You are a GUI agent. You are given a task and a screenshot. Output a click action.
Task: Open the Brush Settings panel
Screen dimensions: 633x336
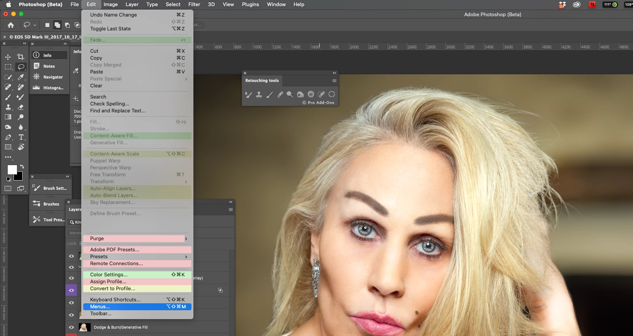tap(50, 188)
